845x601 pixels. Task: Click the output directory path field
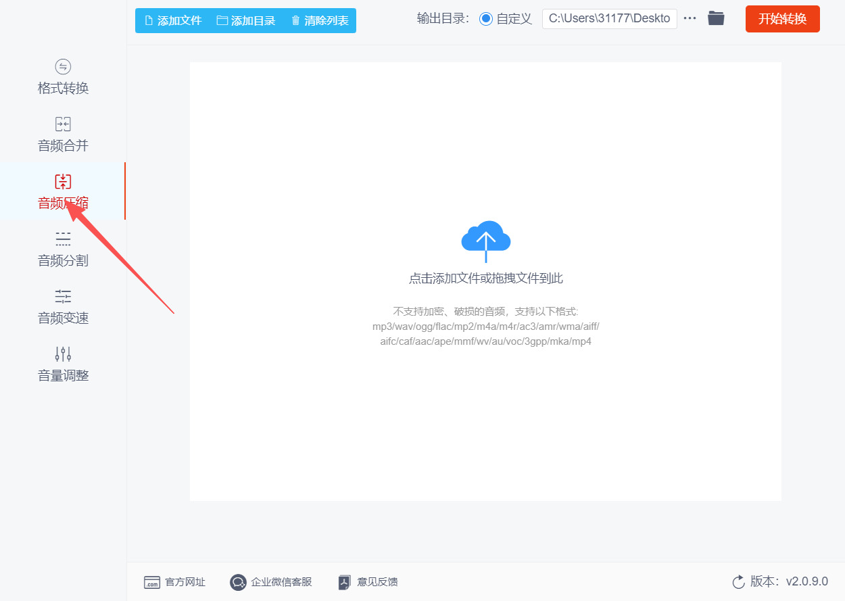click(x=610, y=19)
